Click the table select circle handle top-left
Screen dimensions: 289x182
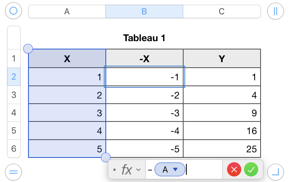point(13,11)
